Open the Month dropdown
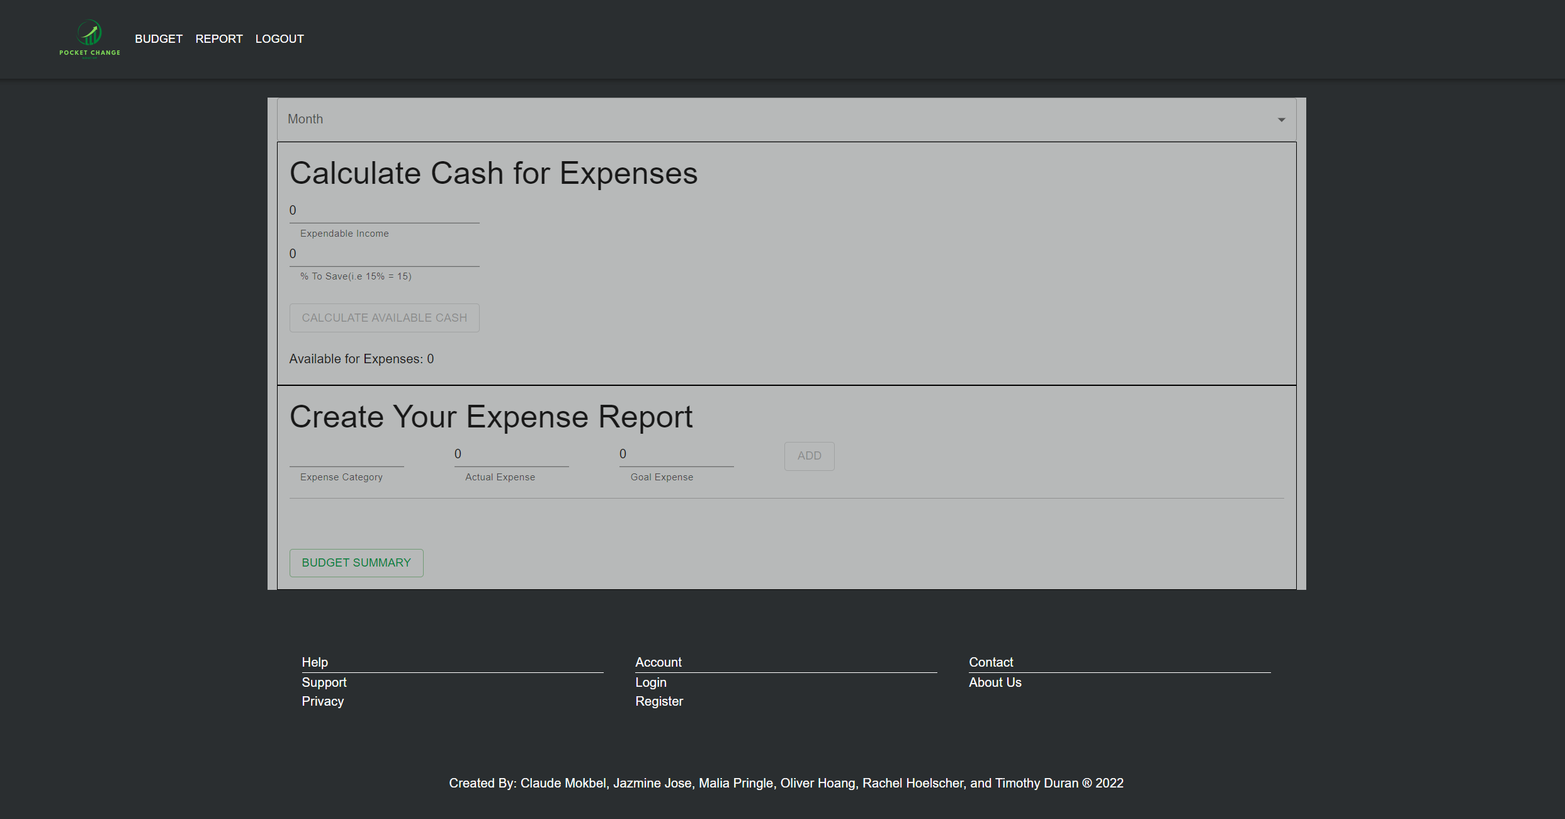The width and height of the screenshot is (1565, 819). pyautogui.click(x=781, y=119)
